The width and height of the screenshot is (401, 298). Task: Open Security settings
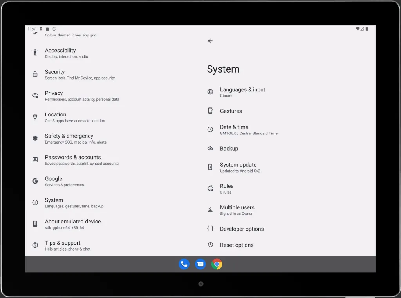coord(112,74)
